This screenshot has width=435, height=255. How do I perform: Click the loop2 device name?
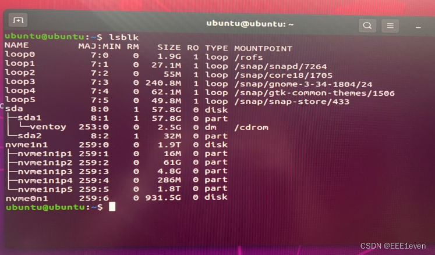coord(20,73)
